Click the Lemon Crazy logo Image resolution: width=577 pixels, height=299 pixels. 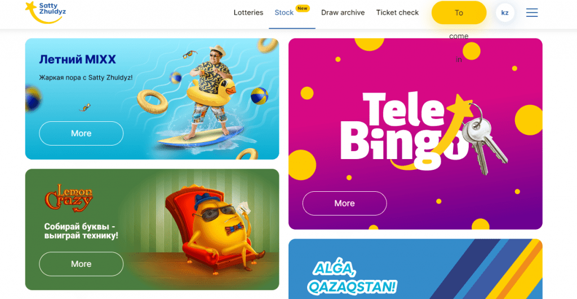68,198
